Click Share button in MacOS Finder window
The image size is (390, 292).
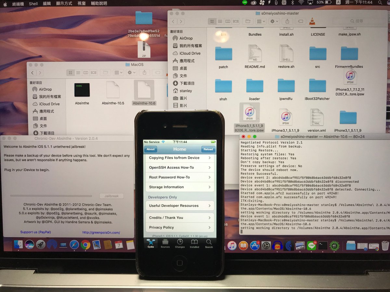pyautogui.click(x=145, y=73)
